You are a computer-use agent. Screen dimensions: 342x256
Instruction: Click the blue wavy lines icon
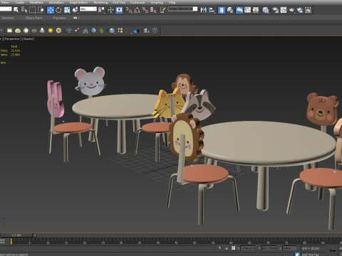tap(69, 31)
